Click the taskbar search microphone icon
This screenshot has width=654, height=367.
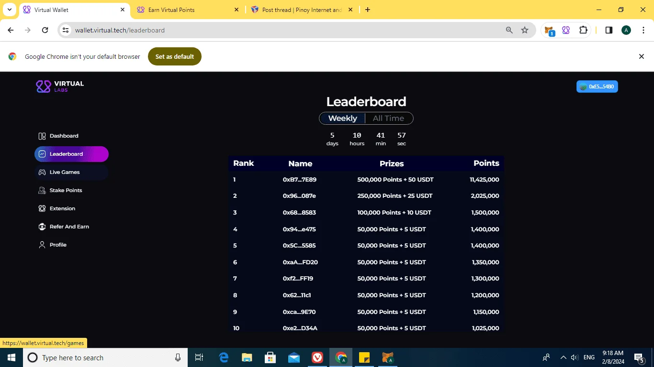coord(178,357)
